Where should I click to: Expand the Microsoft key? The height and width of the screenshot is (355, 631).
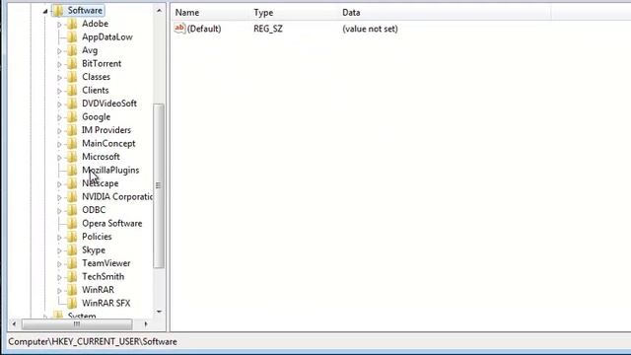coord(59,158)
